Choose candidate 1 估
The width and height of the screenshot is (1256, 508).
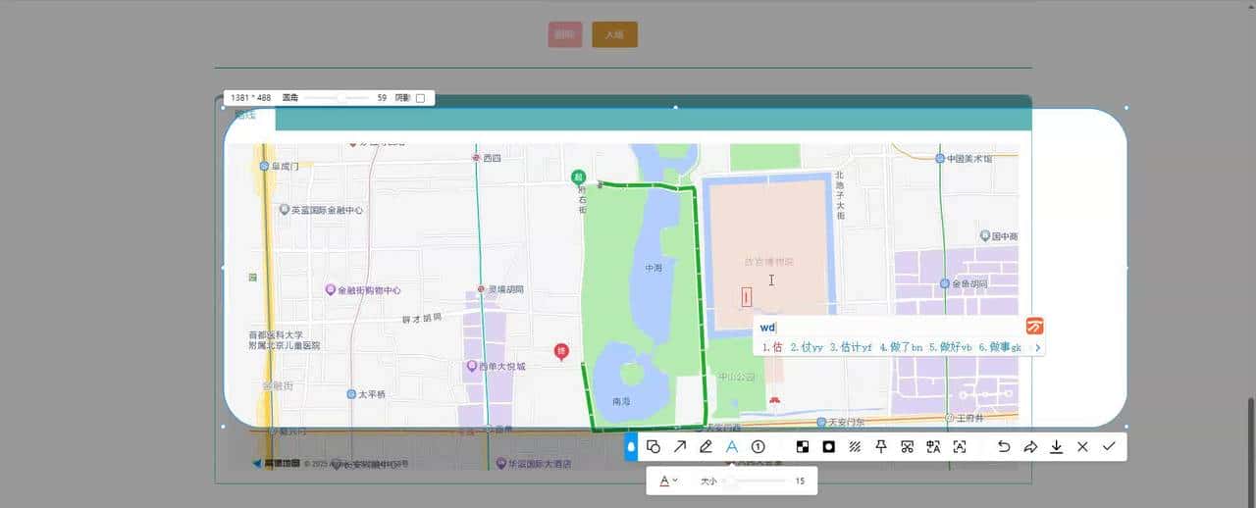771,347
